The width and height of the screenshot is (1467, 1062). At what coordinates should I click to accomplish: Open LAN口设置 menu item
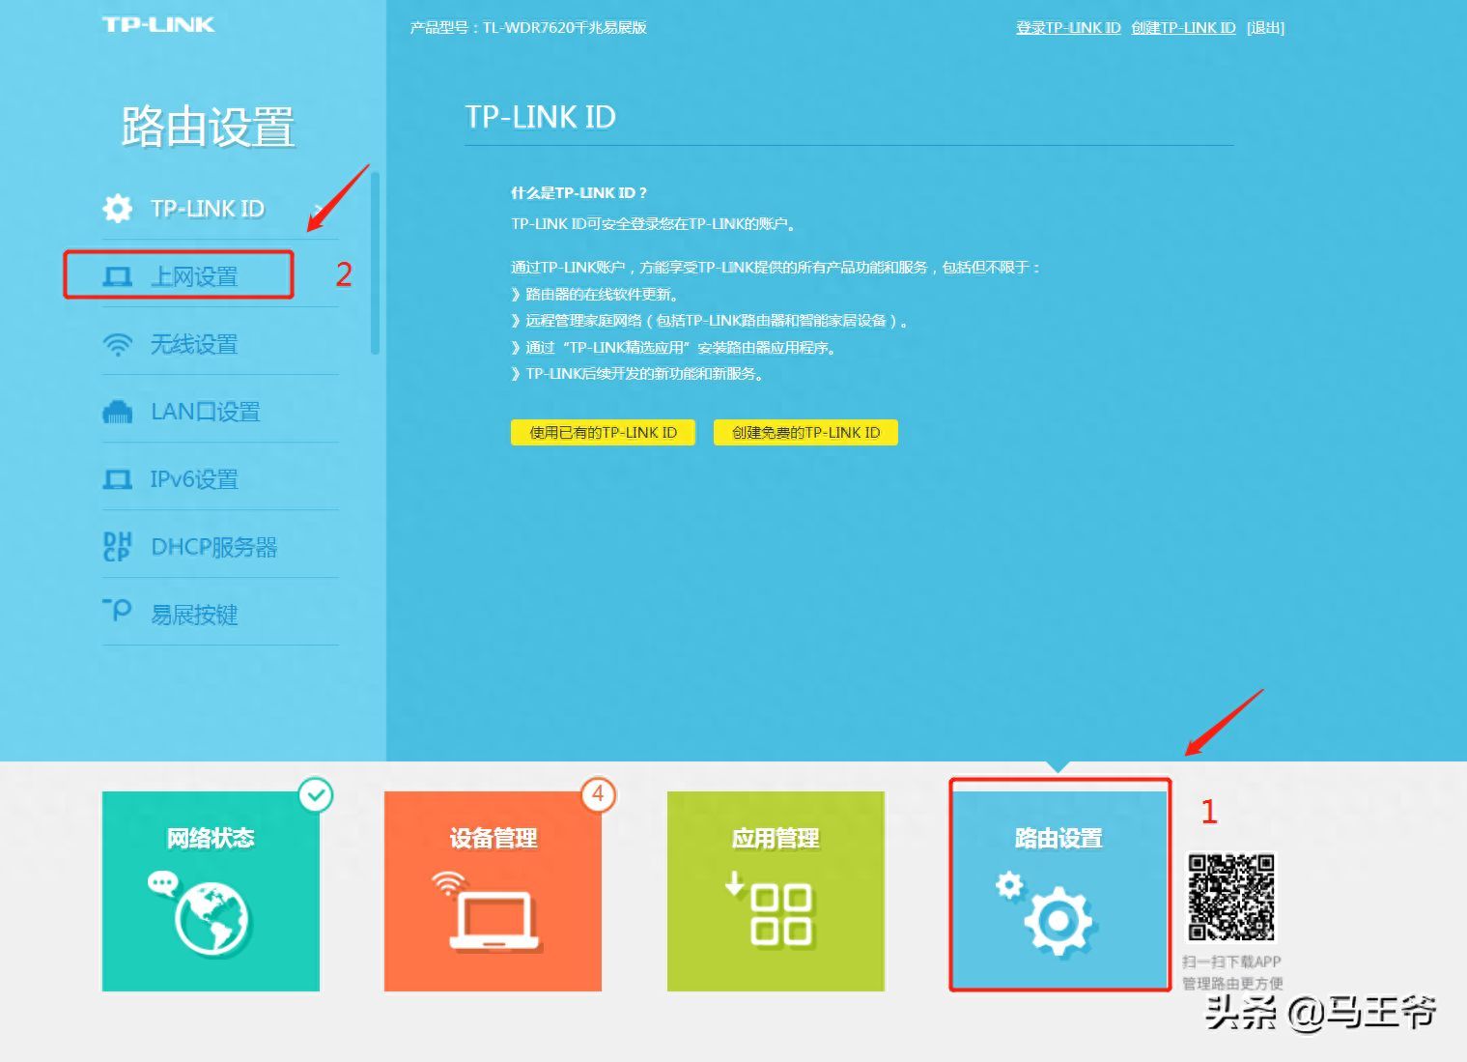[x=220, y=412]
